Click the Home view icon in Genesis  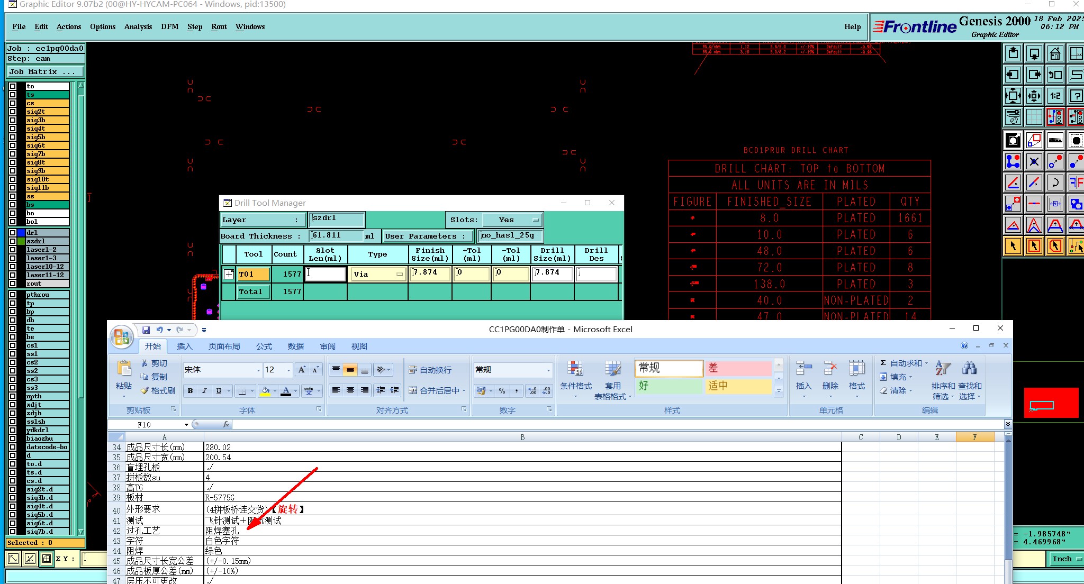(x=1055, y=53)
